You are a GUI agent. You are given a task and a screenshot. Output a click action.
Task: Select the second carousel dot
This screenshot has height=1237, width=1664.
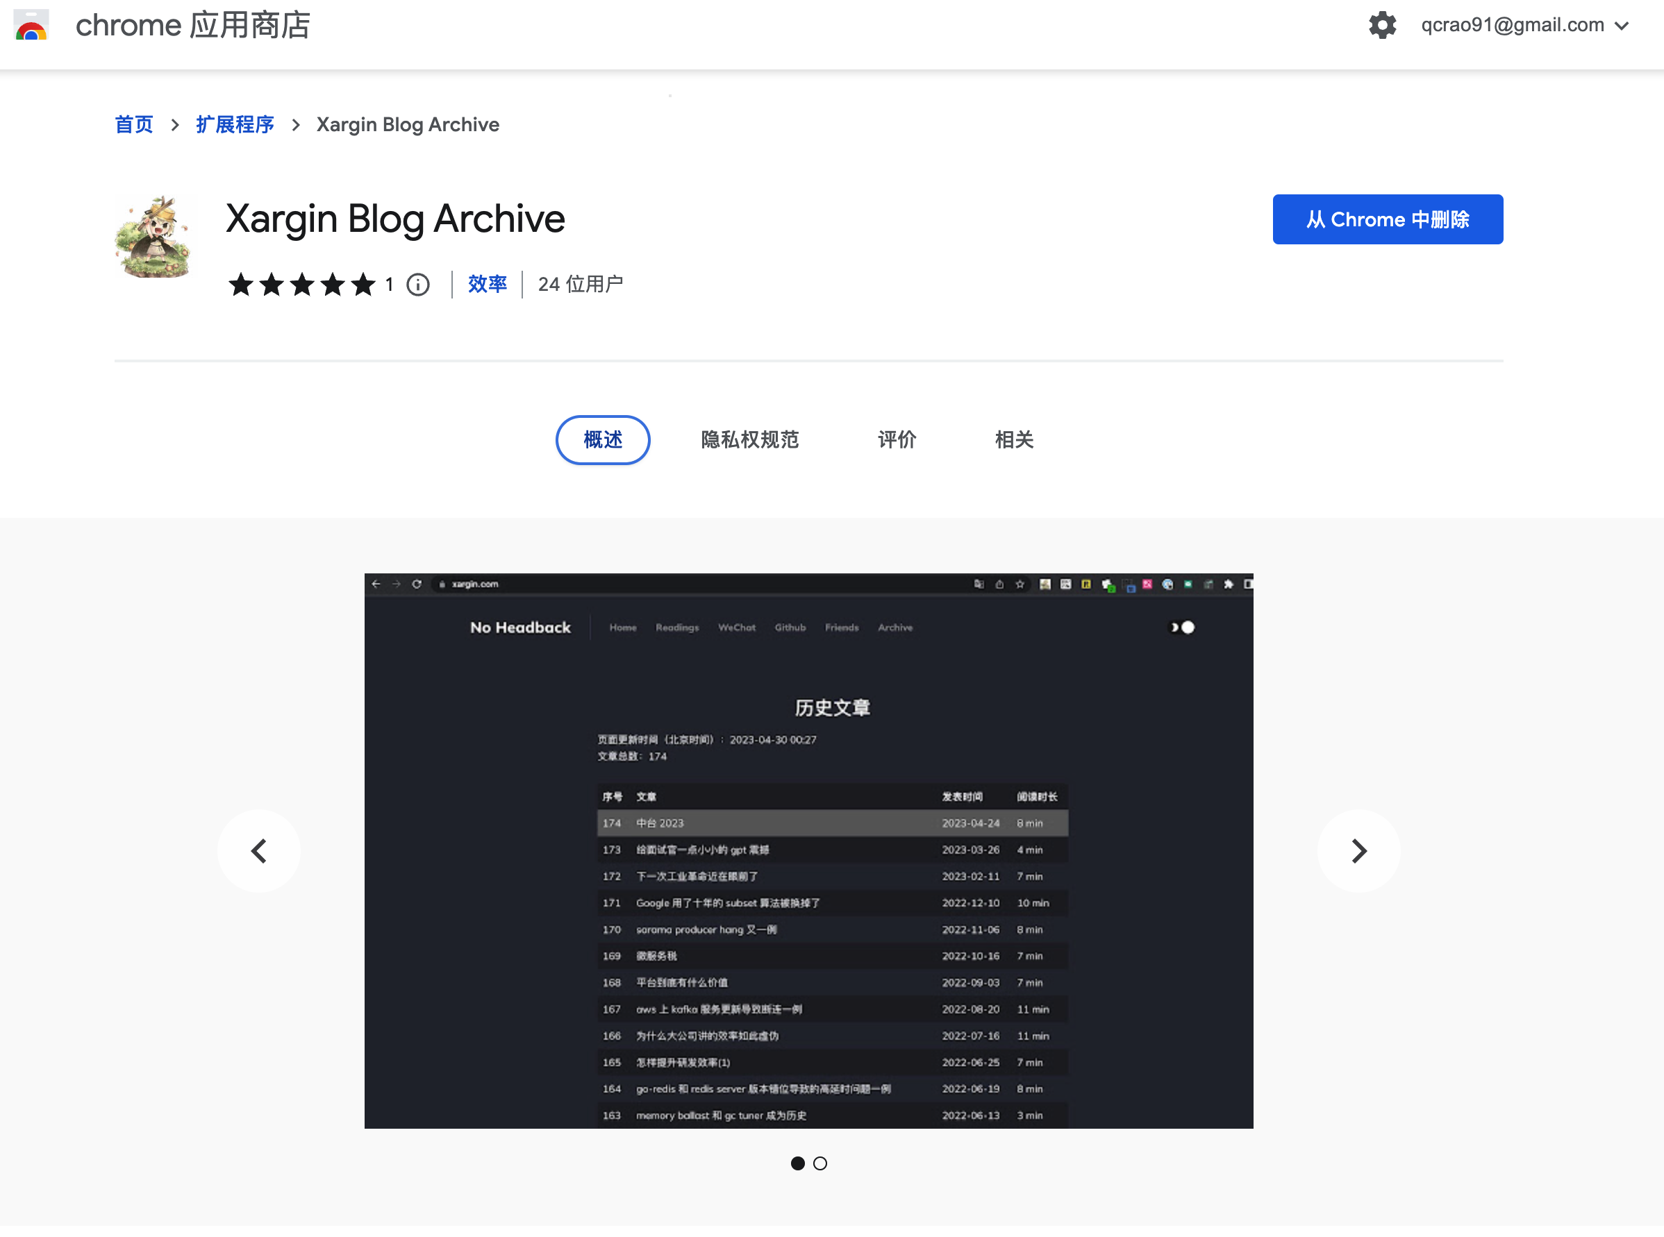click(x=819, y=1163)
